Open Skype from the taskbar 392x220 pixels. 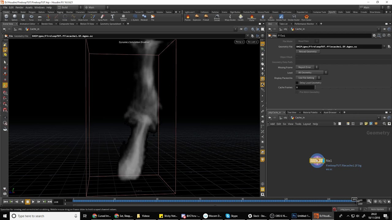(x=232, y=216)
